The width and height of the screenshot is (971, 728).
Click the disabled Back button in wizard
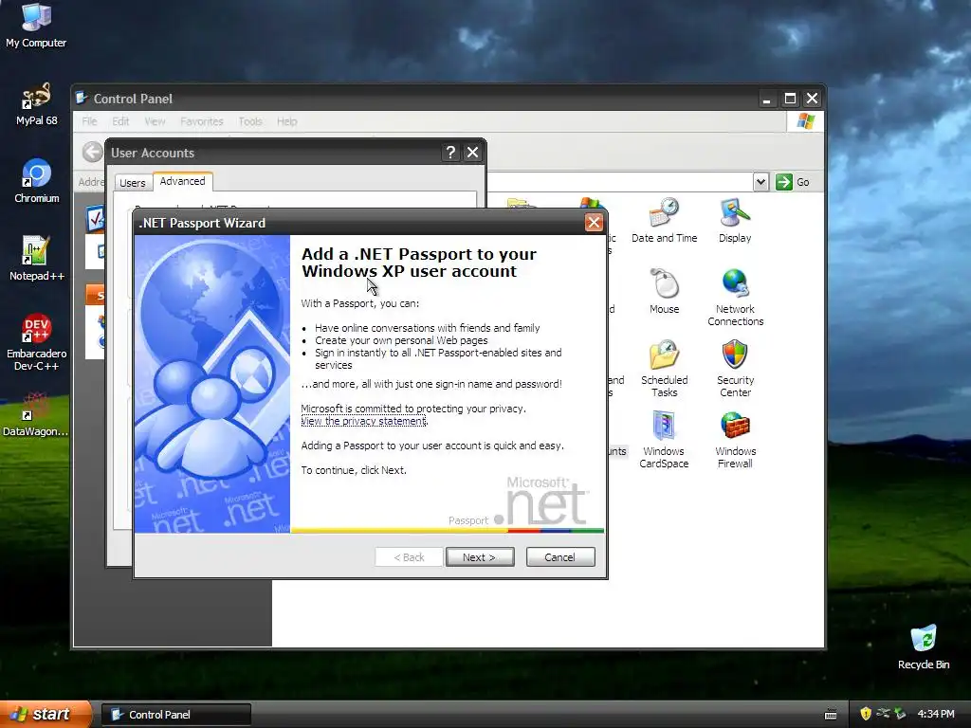pos(409,557)
